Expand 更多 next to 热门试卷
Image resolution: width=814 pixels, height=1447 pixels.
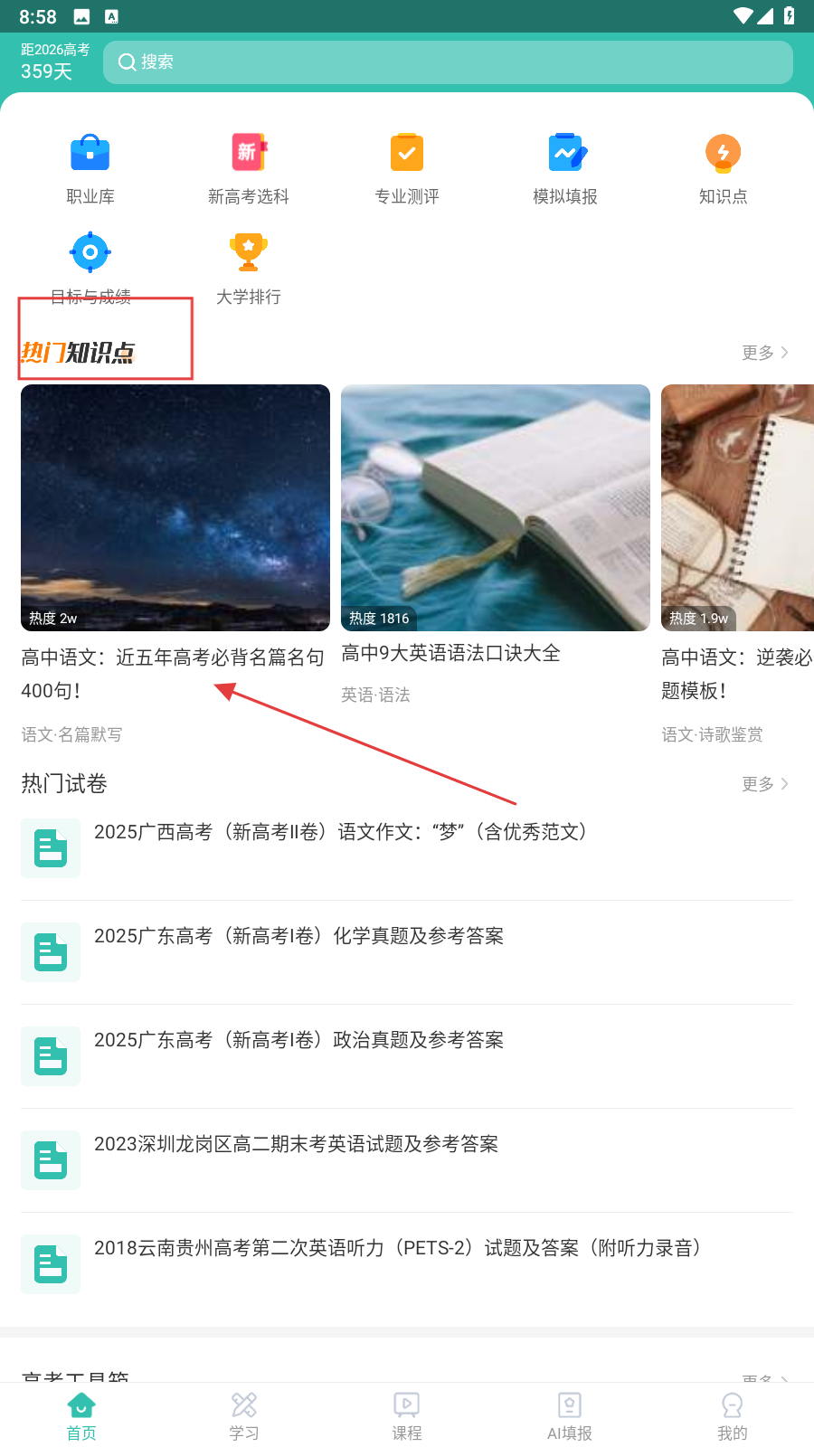click(765, 784)
